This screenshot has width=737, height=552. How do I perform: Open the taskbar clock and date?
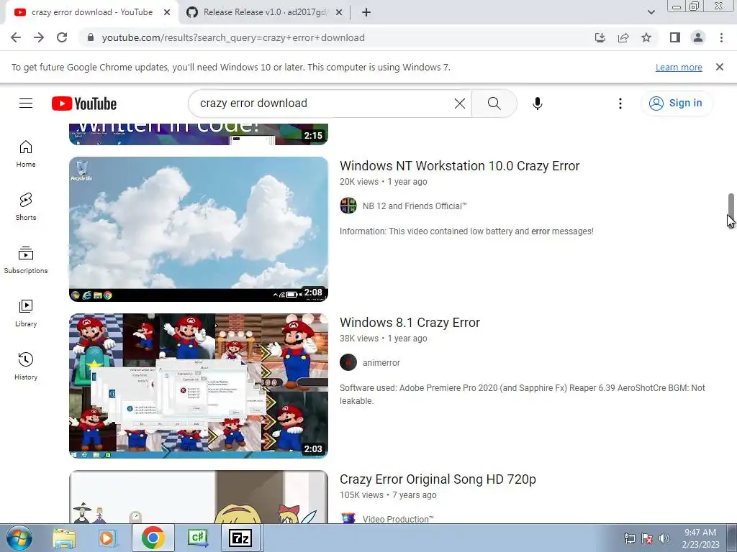pos(700,538)
